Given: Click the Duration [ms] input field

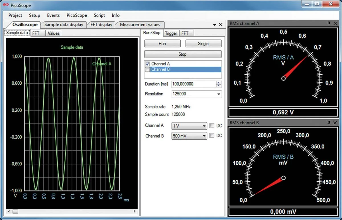Looking at the screenshot, I should point(194,84).
